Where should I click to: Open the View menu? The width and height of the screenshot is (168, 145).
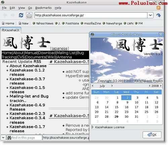22,8
